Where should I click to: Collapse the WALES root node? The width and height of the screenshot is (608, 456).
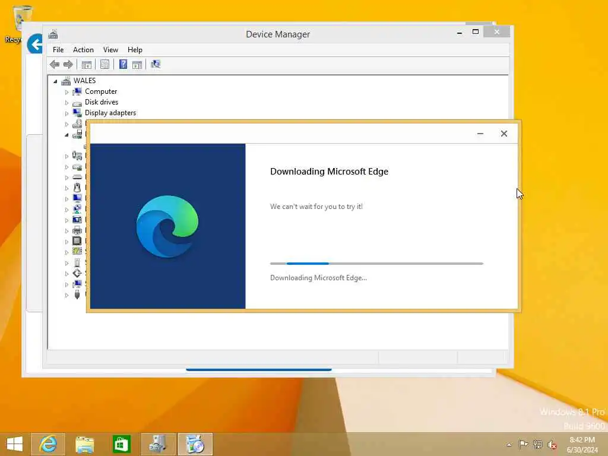tap(55, 81)
